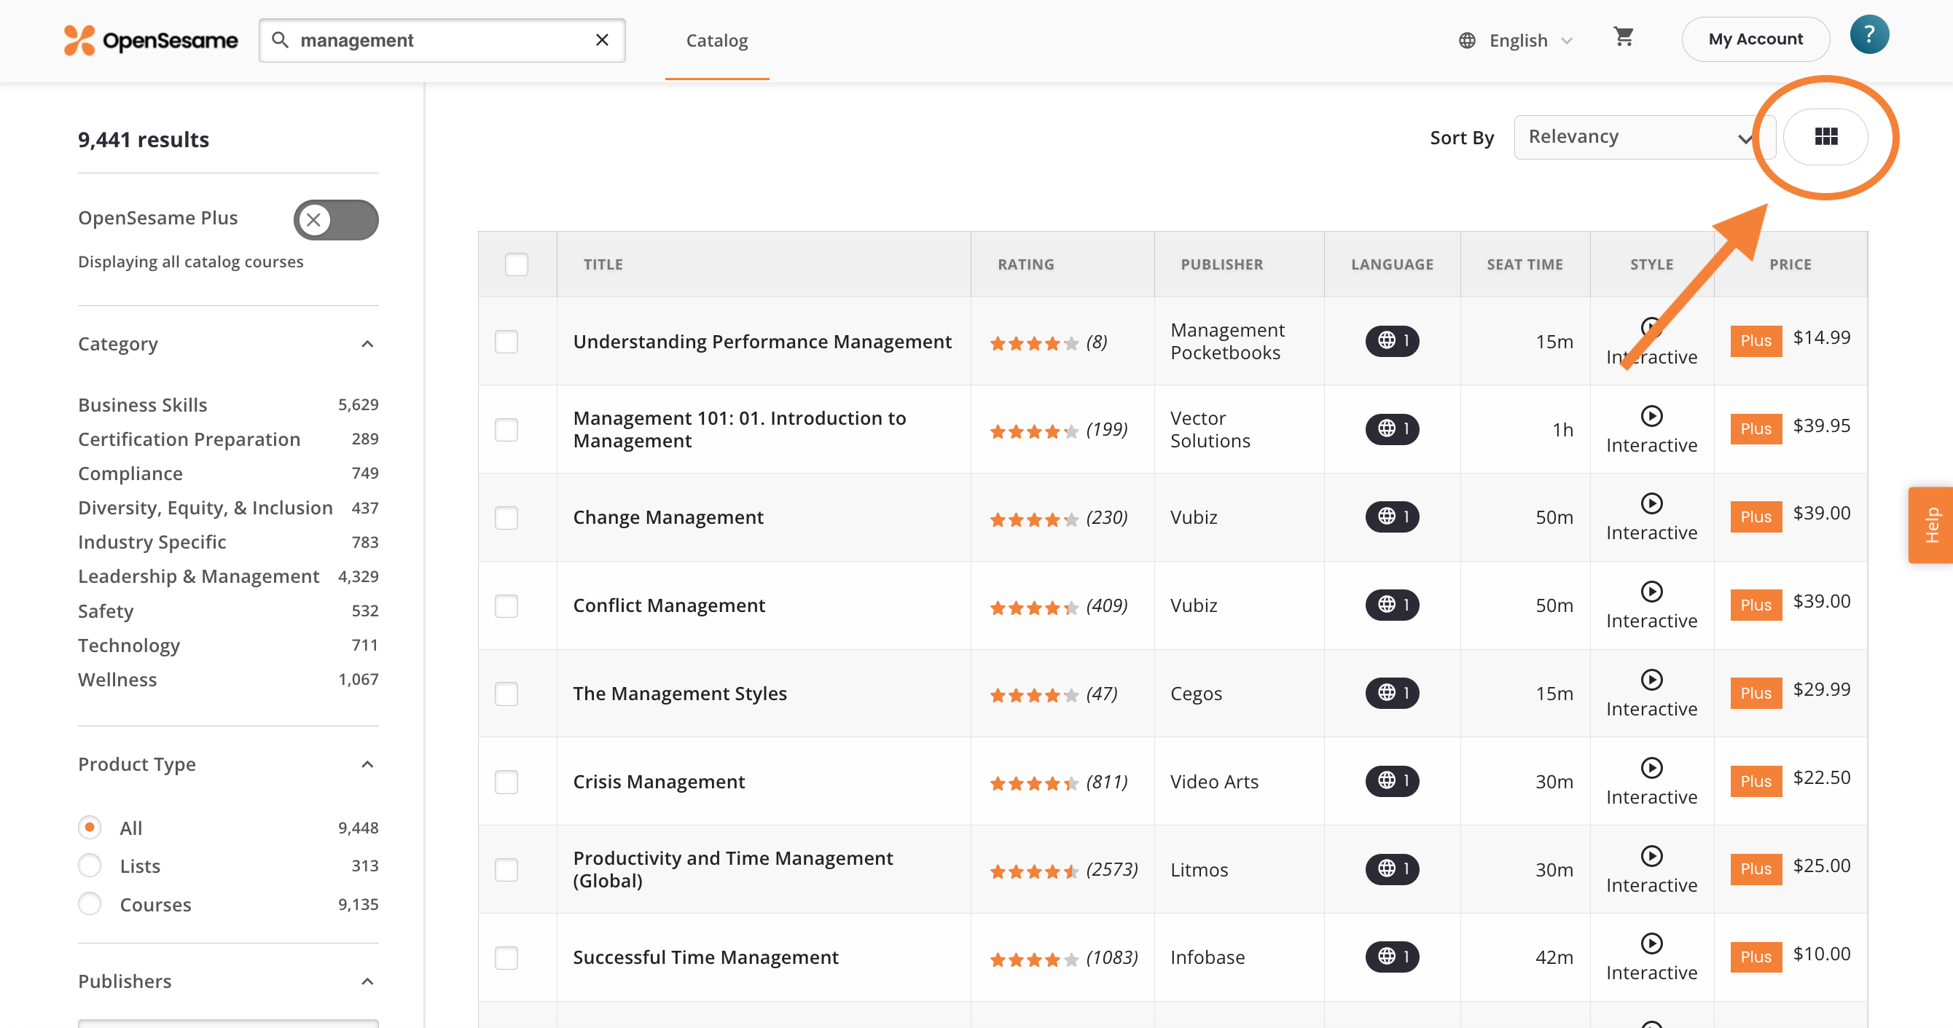Screen dimensions: 1953x1028
Task: Open language badge for The Management Styles
Action: tap(1392, 693)
